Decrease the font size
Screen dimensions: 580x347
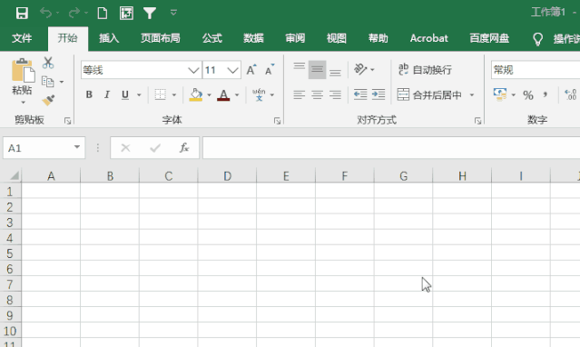tap(270, 70)
